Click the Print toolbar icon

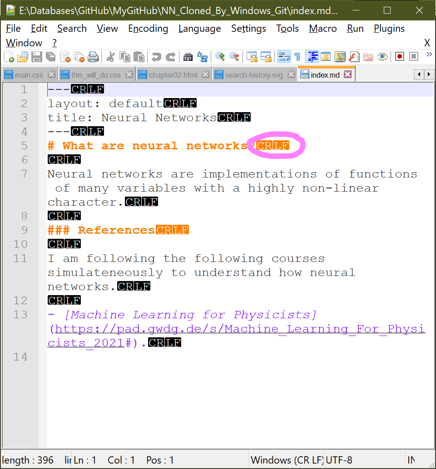click(93, 57)
